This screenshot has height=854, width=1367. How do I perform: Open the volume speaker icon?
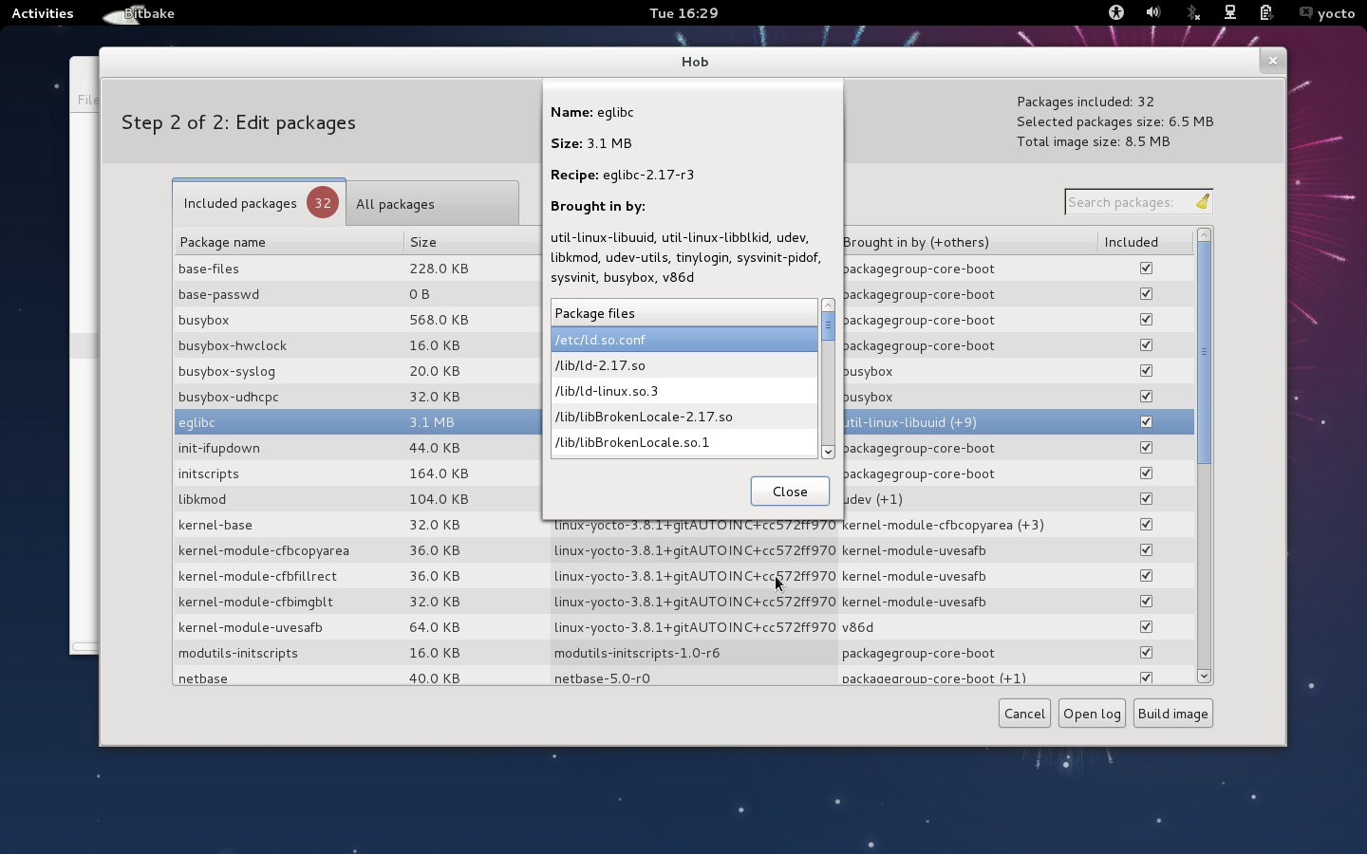(1152, 12)
